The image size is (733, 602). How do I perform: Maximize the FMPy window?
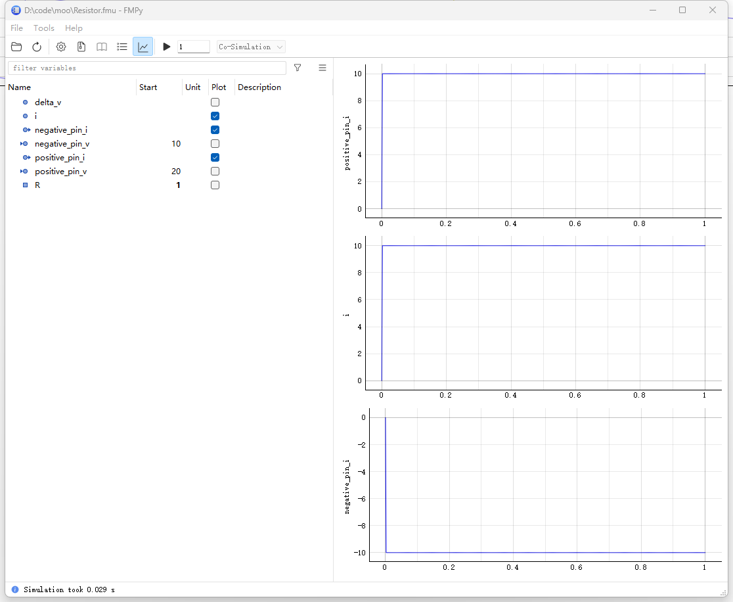[682, 10]
